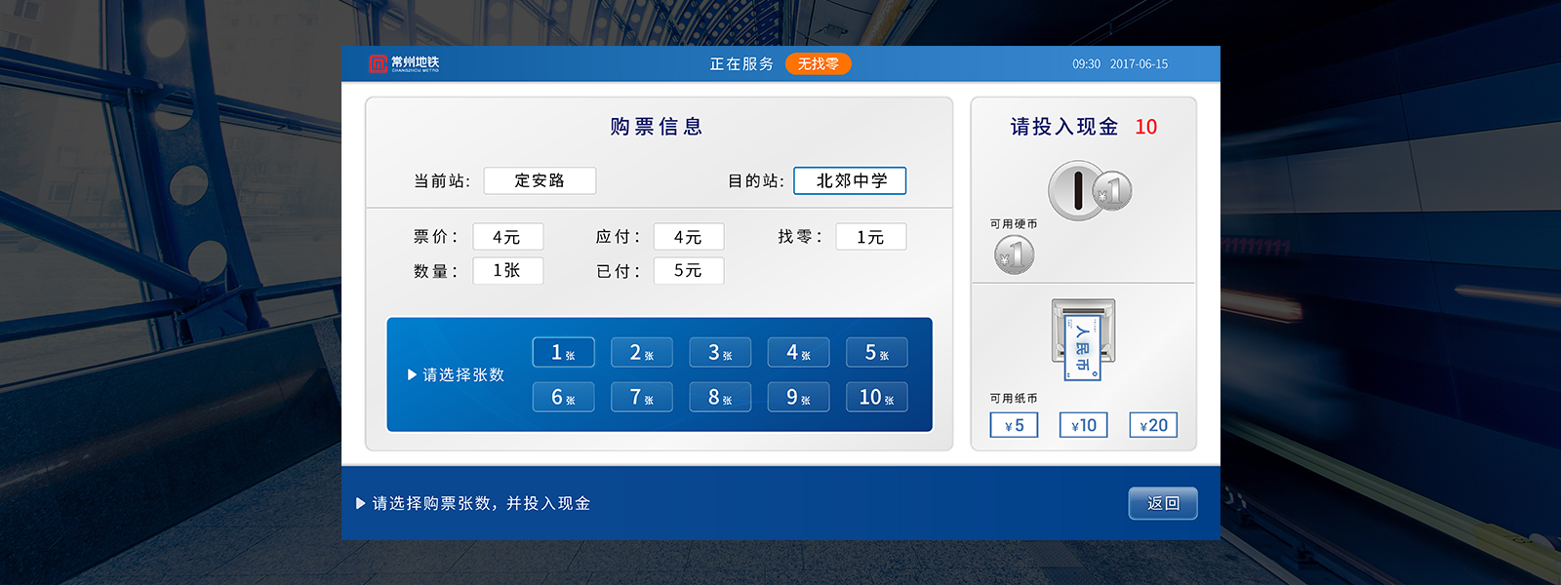The height and width of the screenshot is (585, 1561).
Task: Click the arrow icon beside 请选择张数
Action: tap(413, 374)
